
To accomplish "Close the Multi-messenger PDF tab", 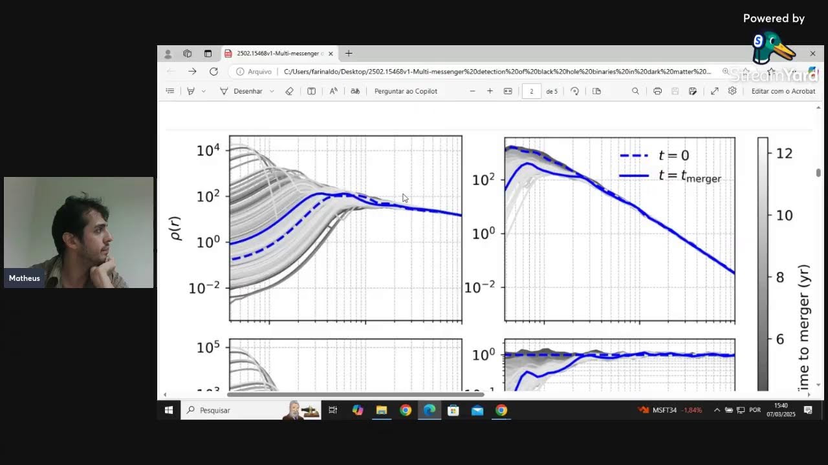I will [x=331, y=54].
